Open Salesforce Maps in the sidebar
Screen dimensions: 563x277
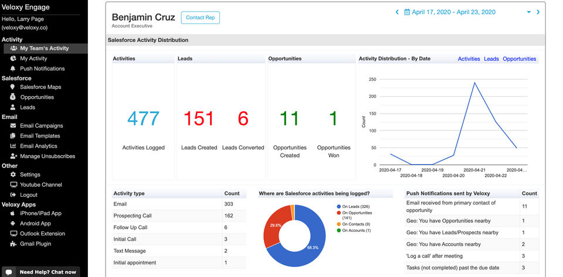[x=40, y=87]
